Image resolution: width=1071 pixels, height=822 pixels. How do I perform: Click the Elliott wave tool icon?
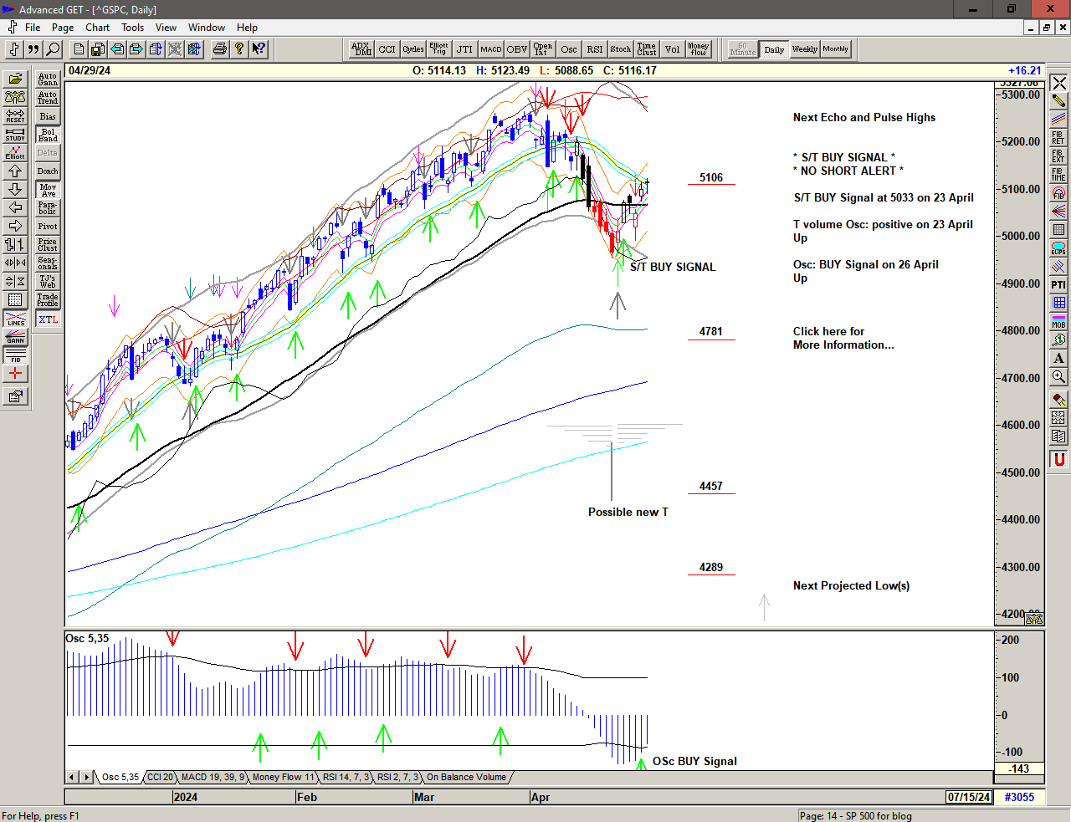coord(15,152)
